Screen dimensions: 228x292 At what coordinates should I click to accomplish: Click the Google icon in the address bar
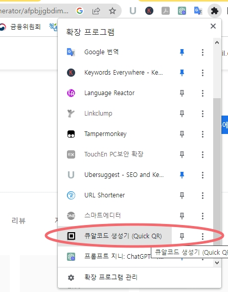click(80, 11)
